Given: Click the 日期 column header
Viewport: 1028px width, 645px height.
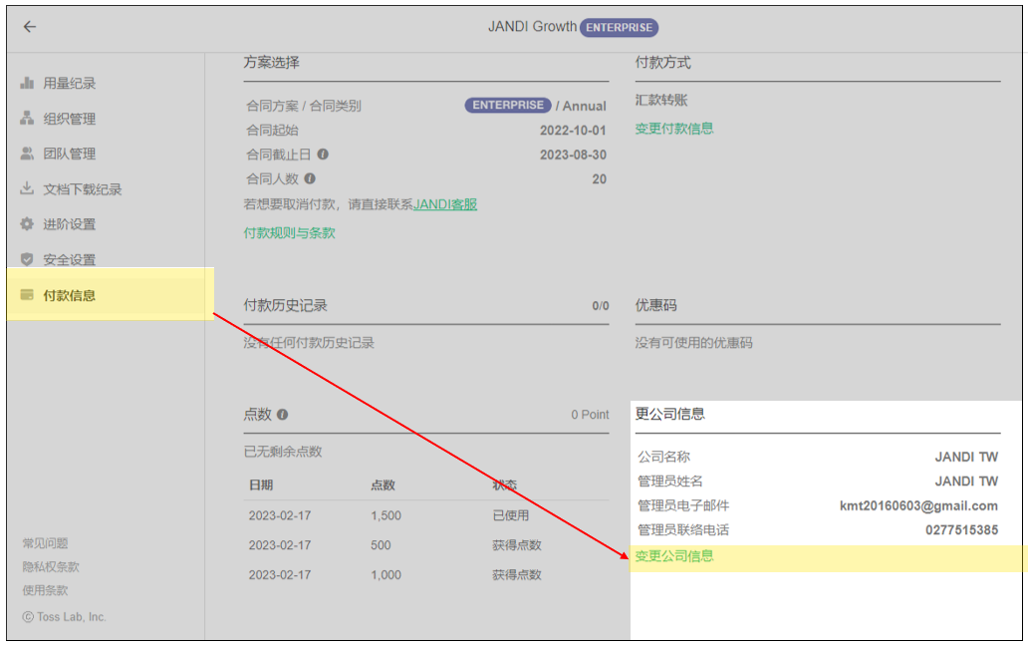Looking at the screenshot, I should 261,485.
